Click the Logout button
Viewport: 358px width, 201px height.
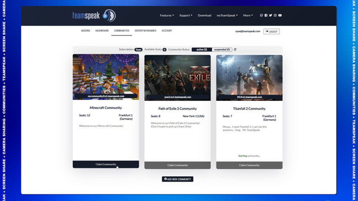tap(272, 31)
